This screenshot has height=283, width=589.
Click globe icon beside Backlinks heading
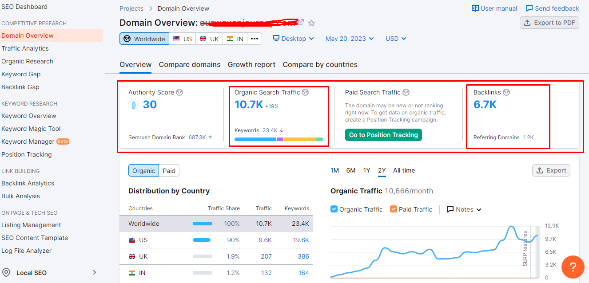(x=506, y=92)
